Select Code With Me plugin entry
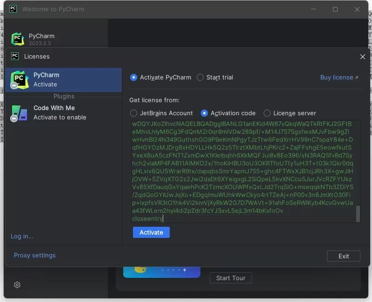372x302 pixels. [64, 112]
